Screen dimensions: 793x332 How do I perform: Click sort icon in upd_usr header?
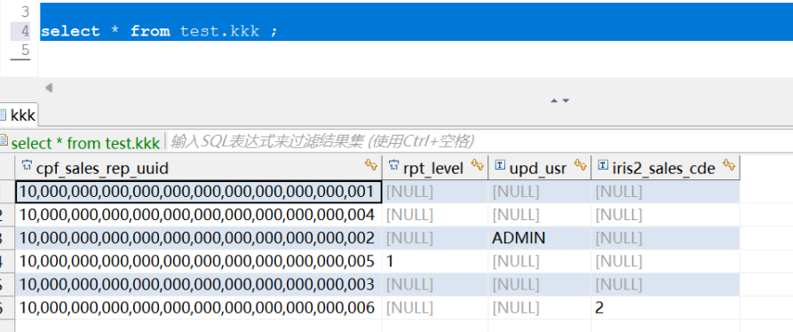point(581,165)
